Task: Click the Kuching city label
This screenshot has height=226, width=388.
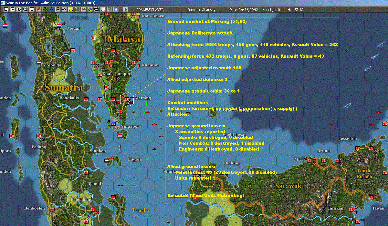Action: (231, 163)
